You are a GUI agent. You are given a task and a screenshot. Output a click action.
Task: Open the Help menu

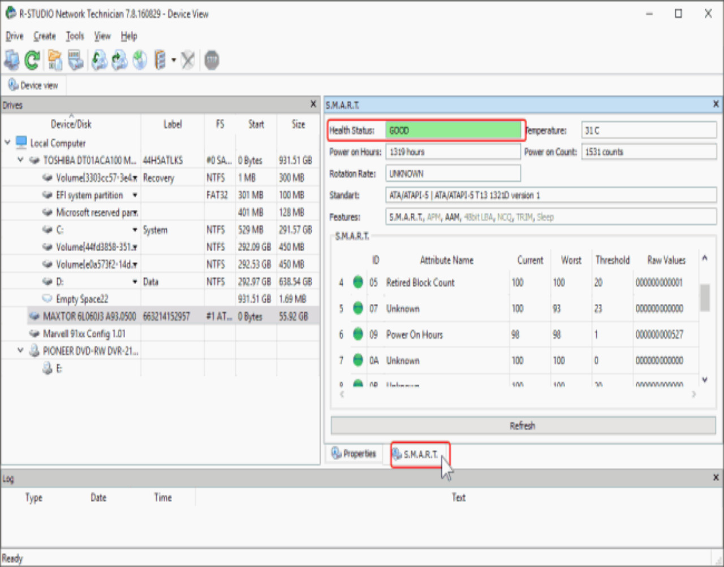coord(129,36)
